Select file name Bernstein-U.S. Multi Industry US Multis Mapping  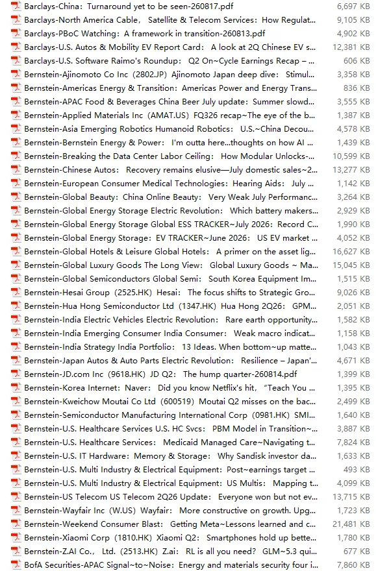pyautogui.click(x=171, y=483)
